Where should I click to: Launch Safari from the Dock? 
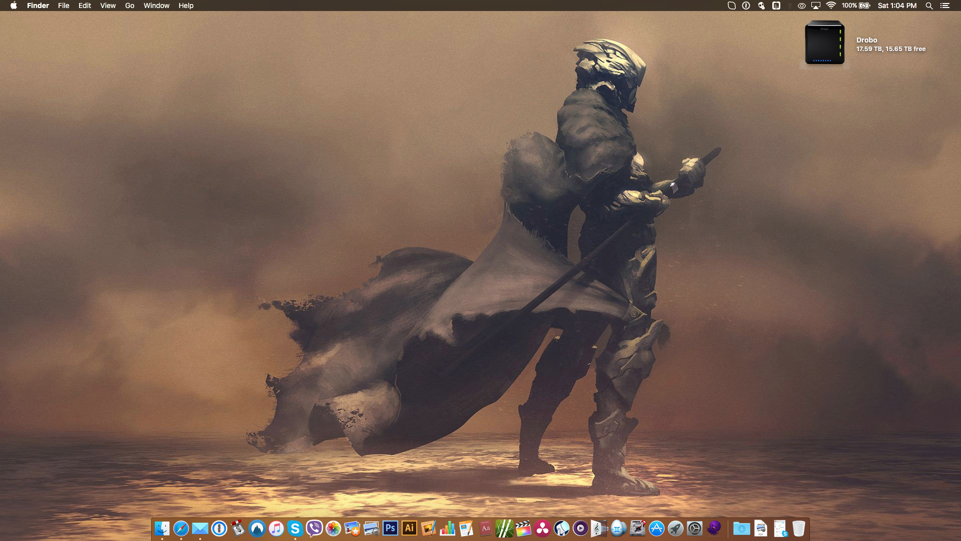click(181, 528)
